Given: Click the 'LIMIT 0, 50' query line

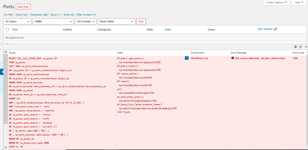Looking at the screenshot, I should point(16,147).
